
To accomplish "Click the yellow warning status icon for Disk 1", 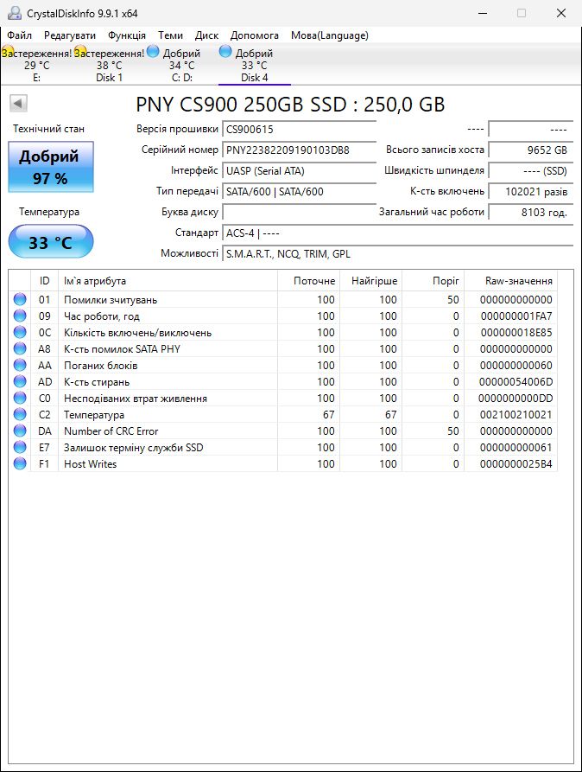I will (80, 52).
